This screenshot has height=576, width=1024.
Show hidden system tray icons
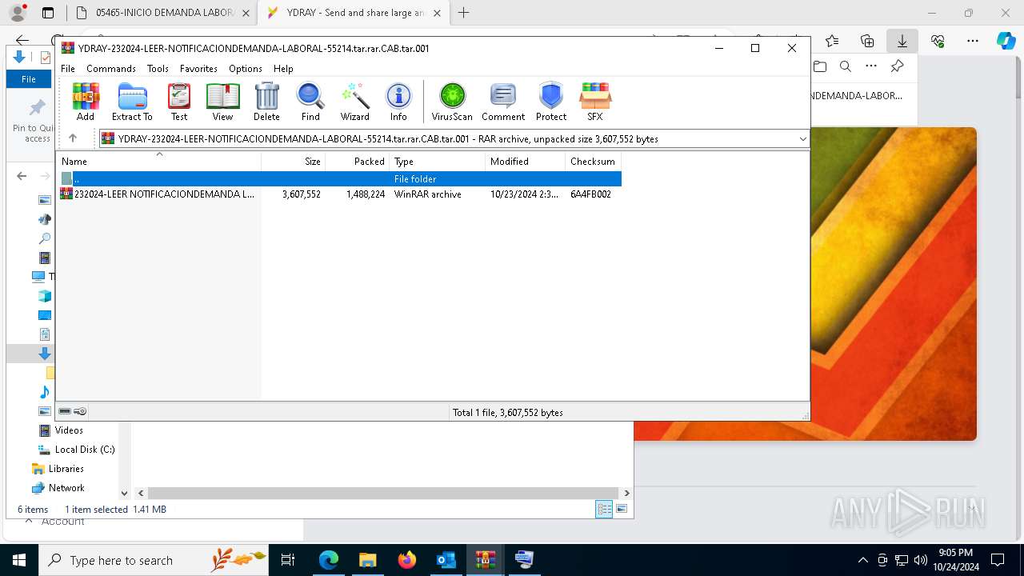tap(862, 560)
